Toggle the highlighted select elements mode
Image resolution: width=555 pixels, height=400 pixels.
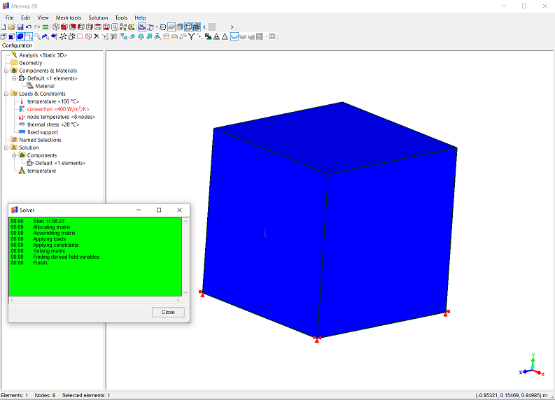click(x=20, y=36)
